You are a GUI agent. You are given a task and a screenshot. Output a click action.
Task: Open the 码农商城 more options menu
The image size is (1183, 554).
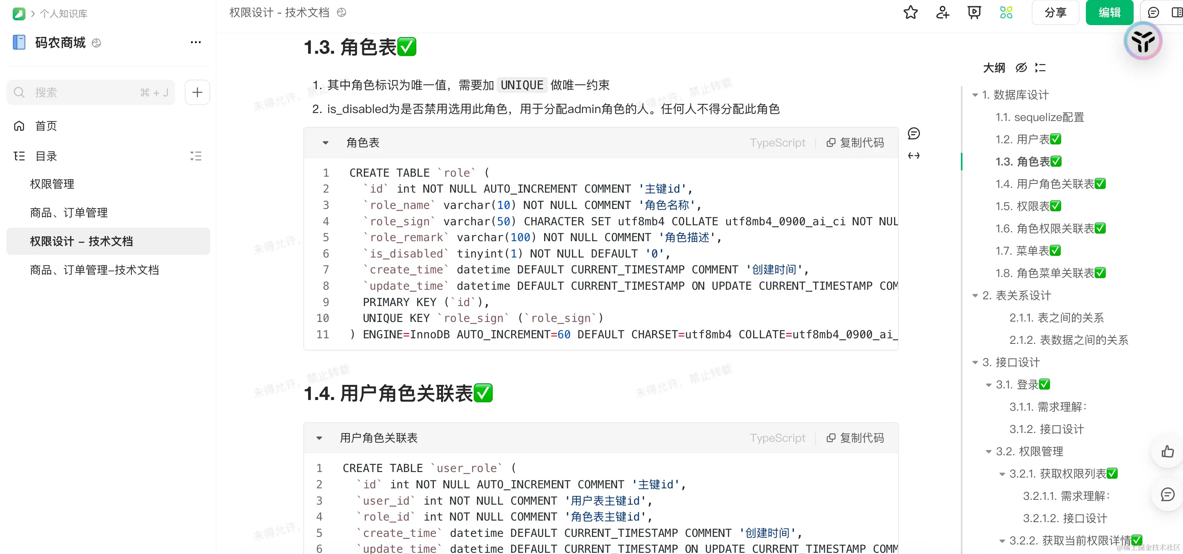195,42
